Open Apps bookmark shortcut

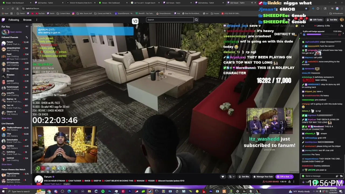(x=5, y=13)
